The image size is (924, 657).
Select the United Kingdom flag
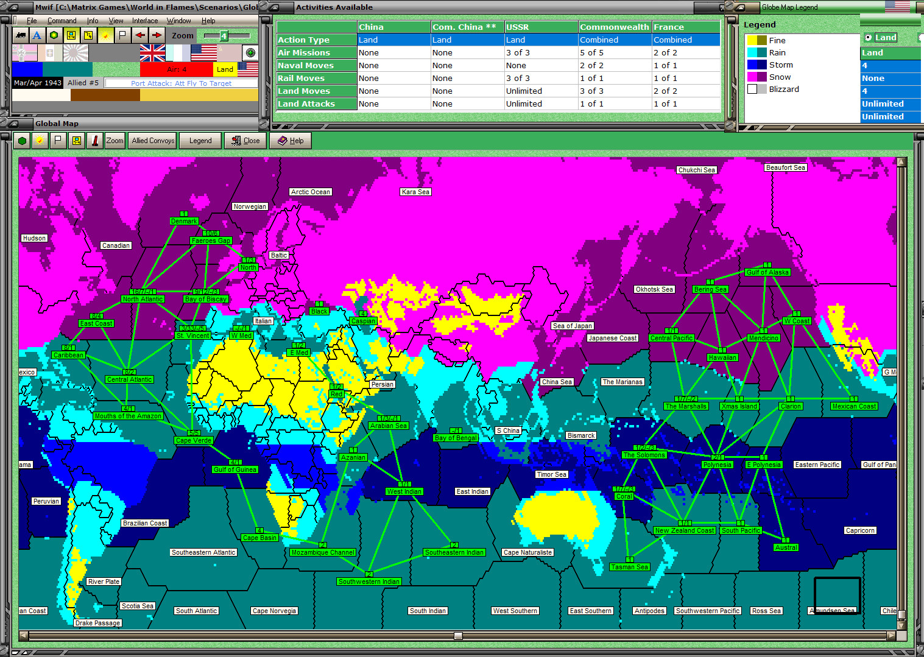click(152, 53)
